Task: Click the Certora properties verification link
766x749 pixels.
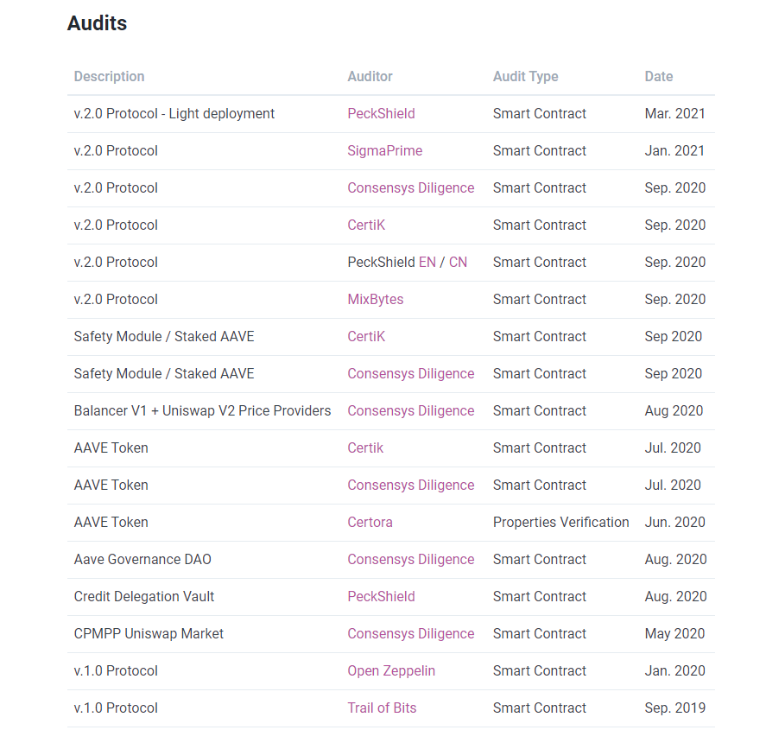Action: [371, 522]
